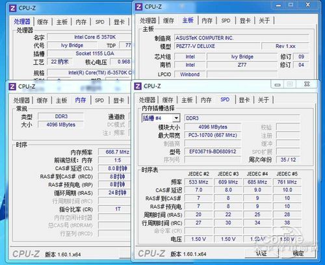The width and height of the screenshot is (325, 265).
Task: Click the Rev 1.xx revision value
Action: point(285,46)
